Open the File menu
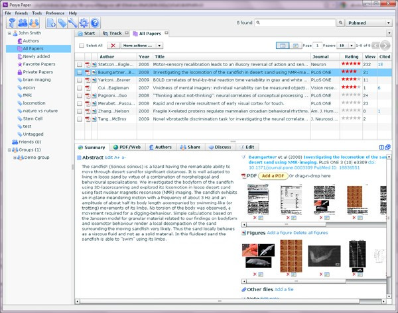 point(8,13)
